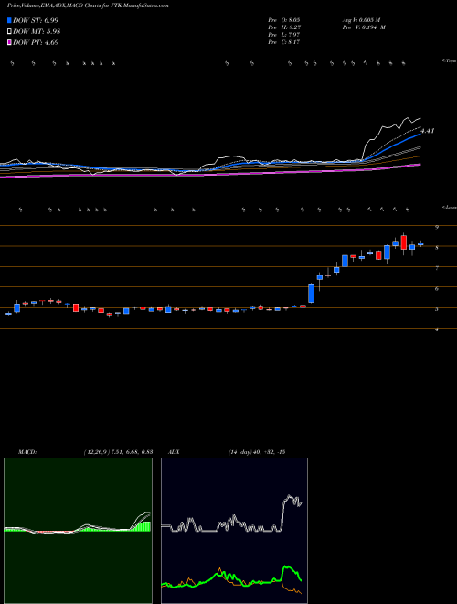Select the 'DOW PT: 4.69' label
The height and width of the screenshot is (604, 457).
click(36, 42)
